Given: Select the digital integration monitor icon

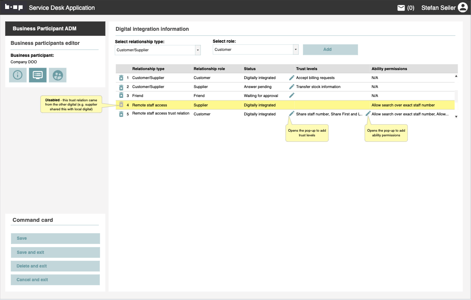Looking at the screenshot, I should tap(38, 75).
